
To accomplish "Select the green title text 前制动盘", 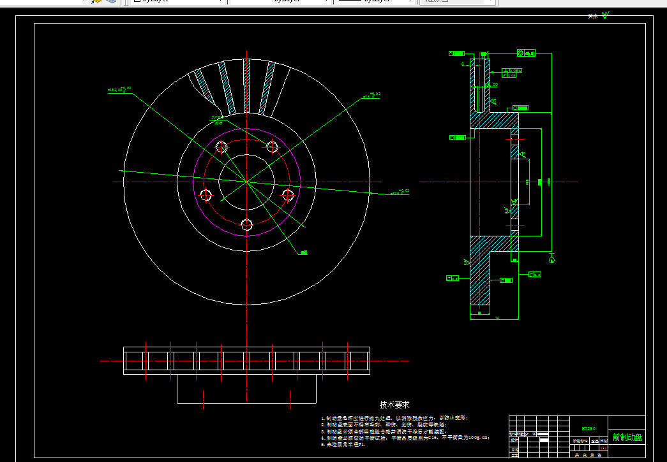I will coord(627,437).
